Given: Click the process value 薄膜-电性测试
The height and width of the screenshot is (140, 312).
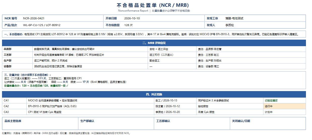Looking at the screenshot, I should point(234,19).
